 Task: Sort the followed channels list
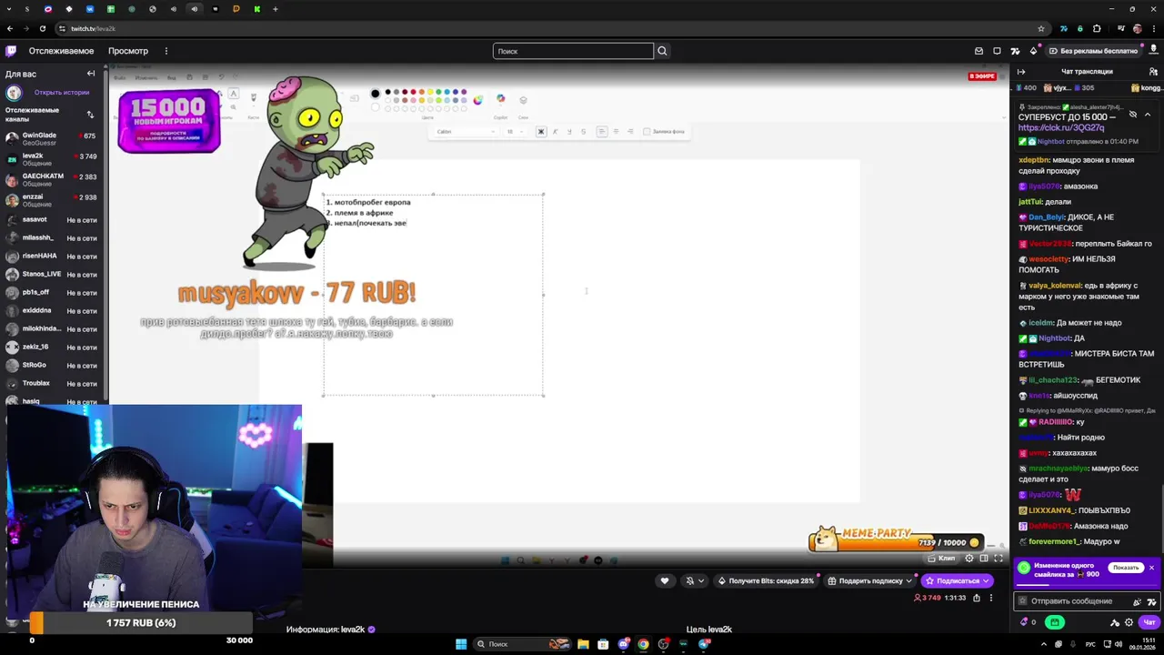[x=90, y=115]
